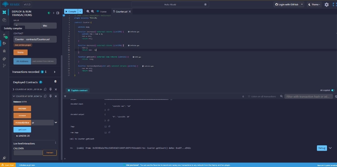337x167 pixels.
Task: Remove the COUNTER AT 0X7EF...8C847 contract
Action: [x=56, y=96]
